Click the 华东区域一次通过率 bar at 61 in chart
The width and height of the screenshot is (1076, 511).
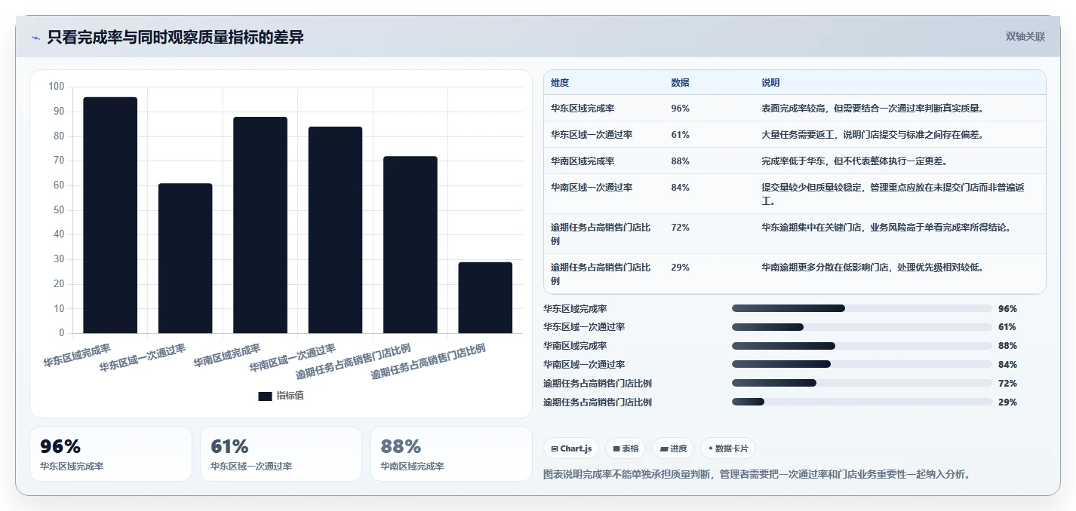pos(185,259)
